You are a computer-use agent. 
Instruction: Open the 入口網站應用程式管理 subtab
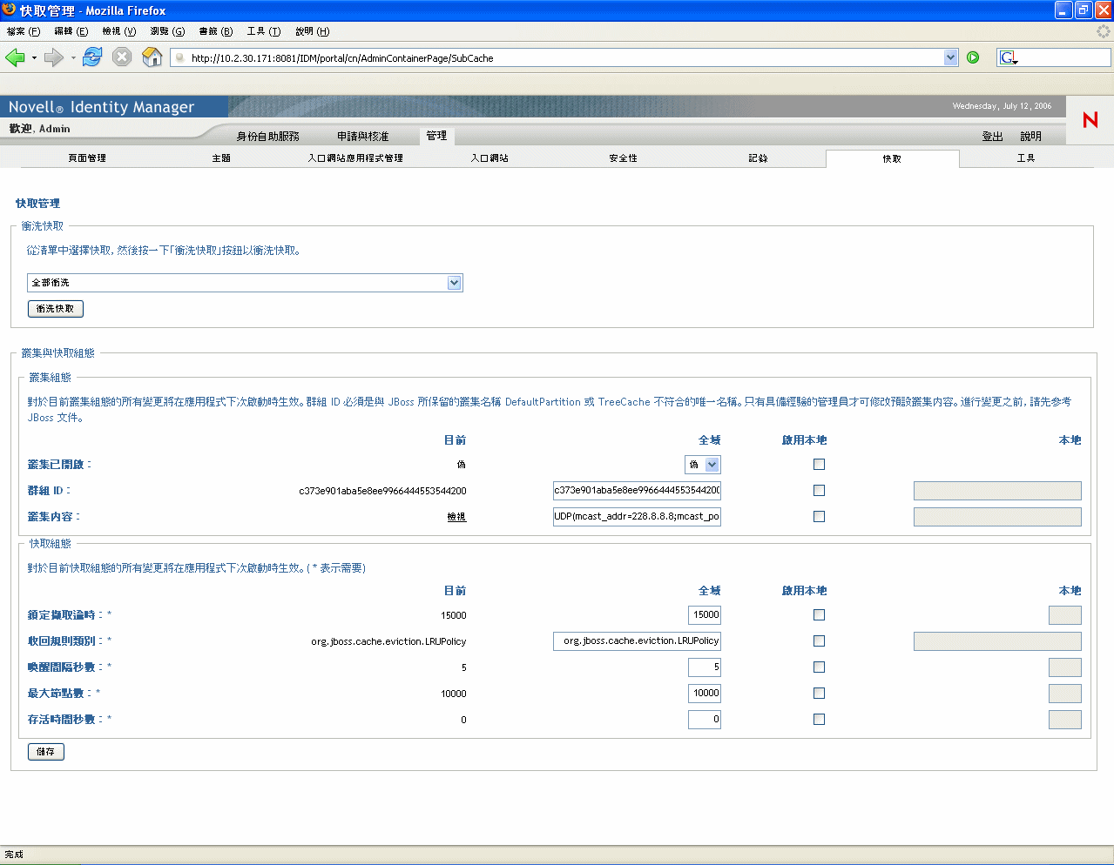(355, 158)
